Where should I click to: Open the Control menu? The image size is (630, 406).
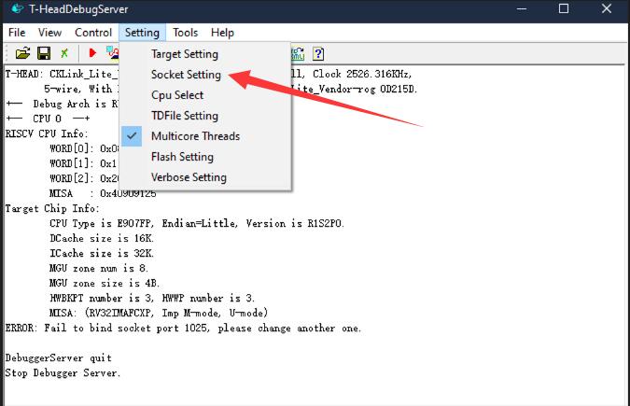tap(93, 33)
